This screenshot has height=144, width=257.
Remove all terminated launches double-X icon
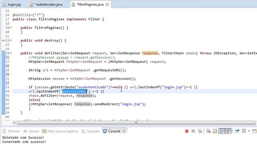tap(200, 131)
